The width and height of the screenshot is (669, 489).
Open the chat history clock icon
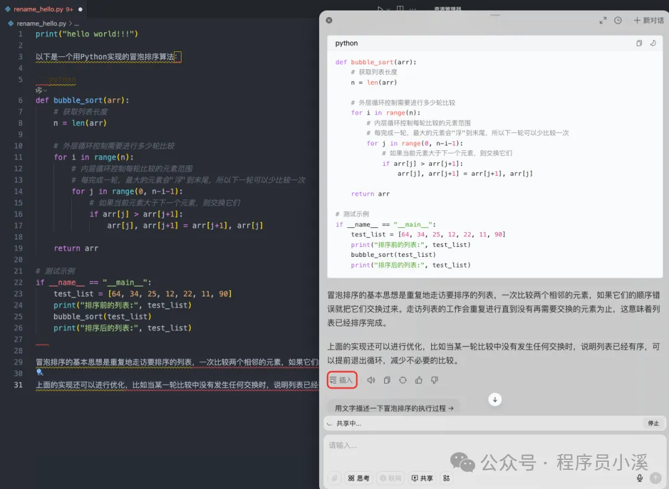pos(618,20)
